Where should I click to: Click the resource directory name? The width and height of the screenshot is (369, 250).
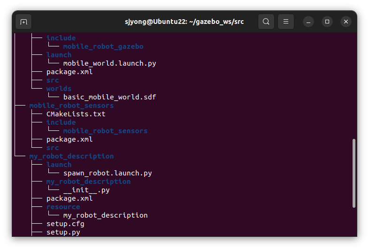pos(63,207)
